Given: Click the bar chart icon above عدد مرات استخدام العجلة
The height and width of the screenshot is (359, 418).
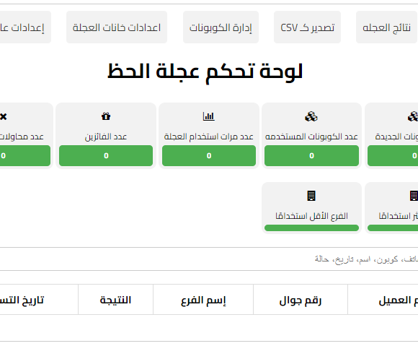Looking at the screenshot, I should pyautogui.click(x=209, y=116).
